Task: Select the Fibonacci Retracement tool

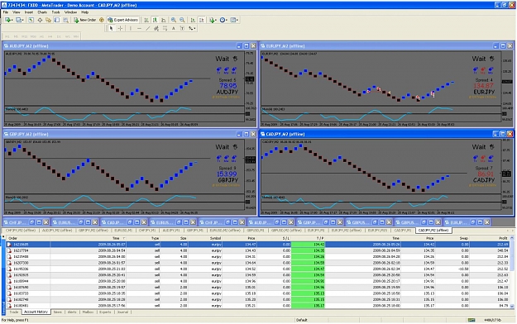Action: pyautogui.click(x=165, y=28)
